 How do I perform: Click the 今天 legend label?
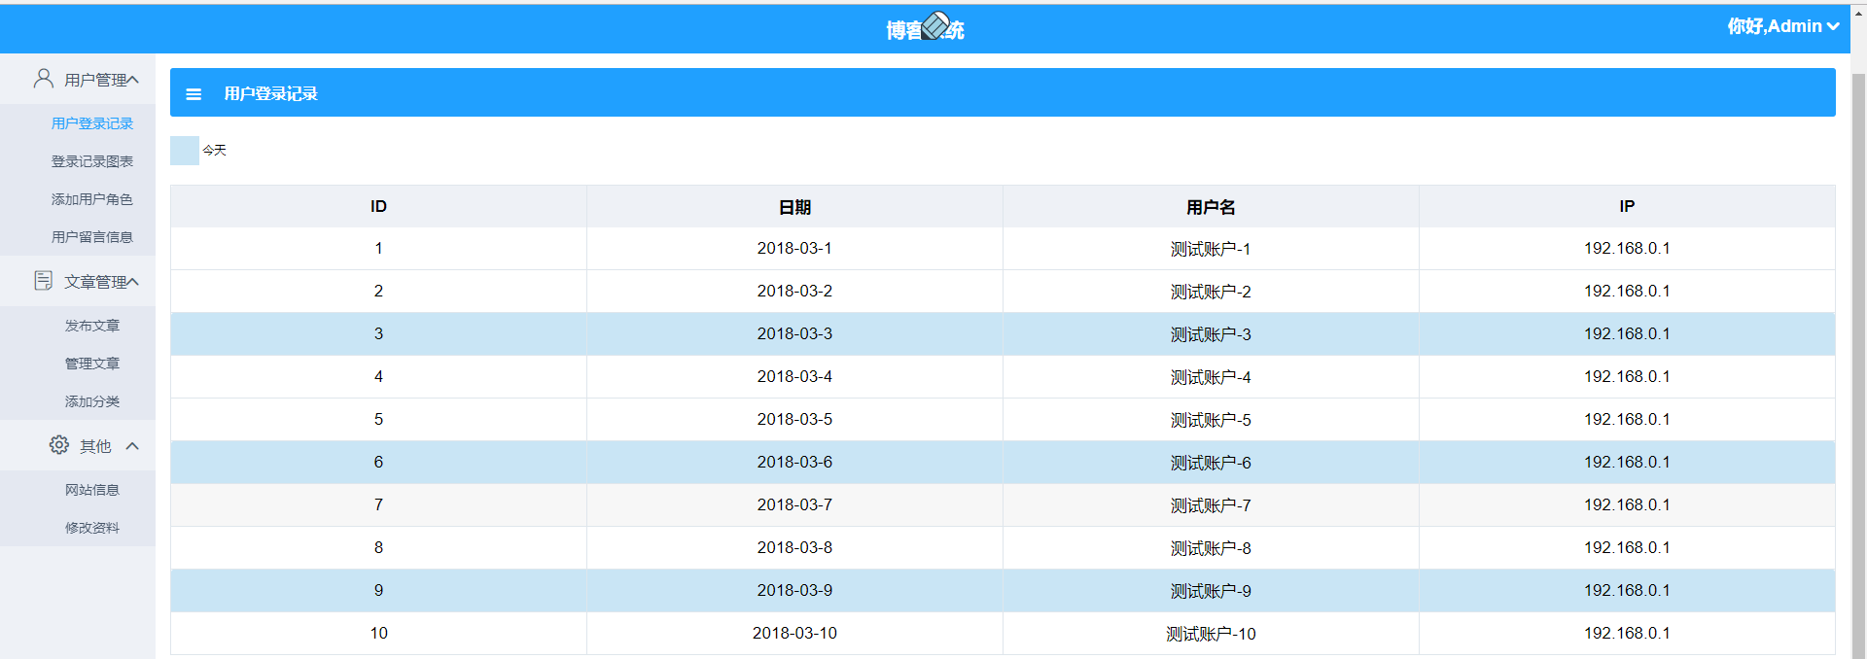click(214, 150)
